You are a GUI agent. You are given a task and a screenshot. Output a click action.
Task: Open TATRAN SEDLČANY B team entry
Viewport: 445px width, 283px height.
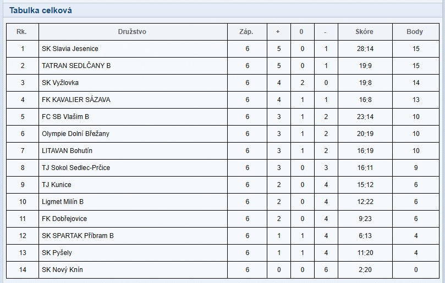pos(76,66)
